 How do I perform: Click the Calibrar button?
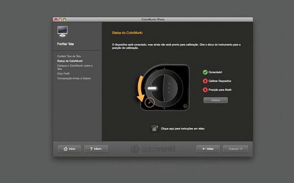click(215, 100)
